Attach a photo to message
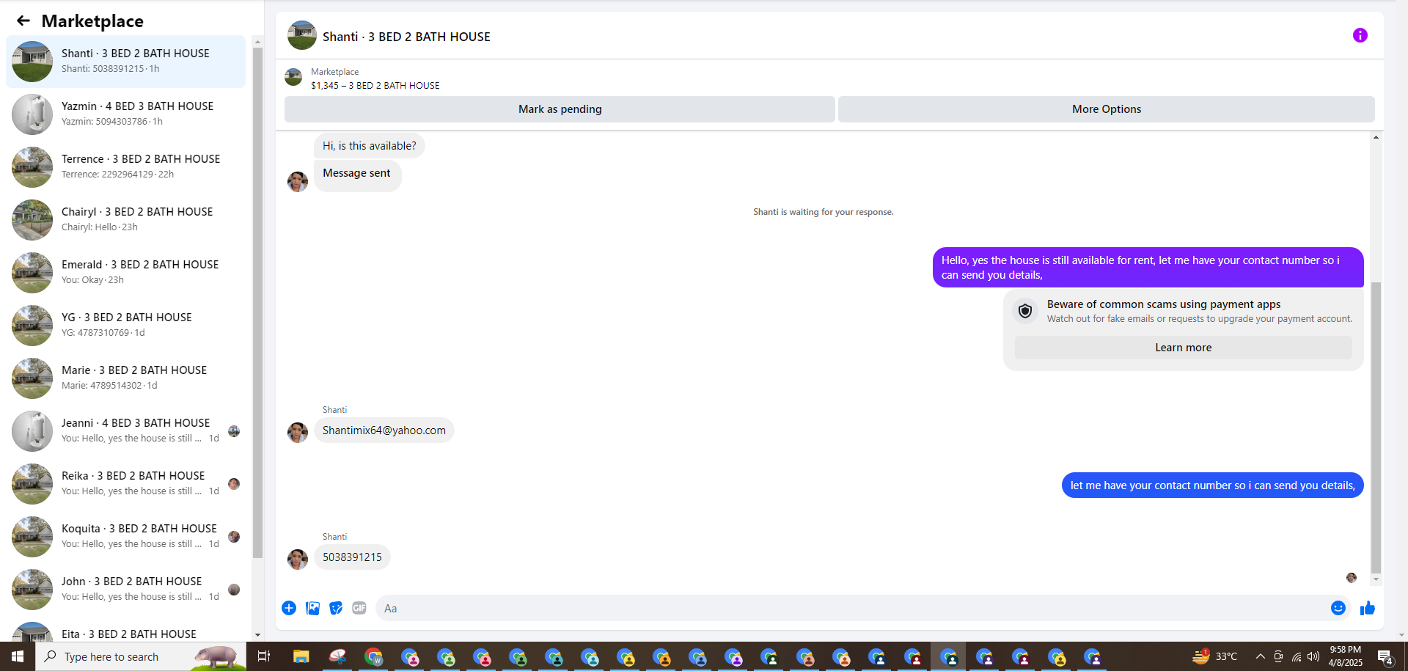 click(312, 608)
